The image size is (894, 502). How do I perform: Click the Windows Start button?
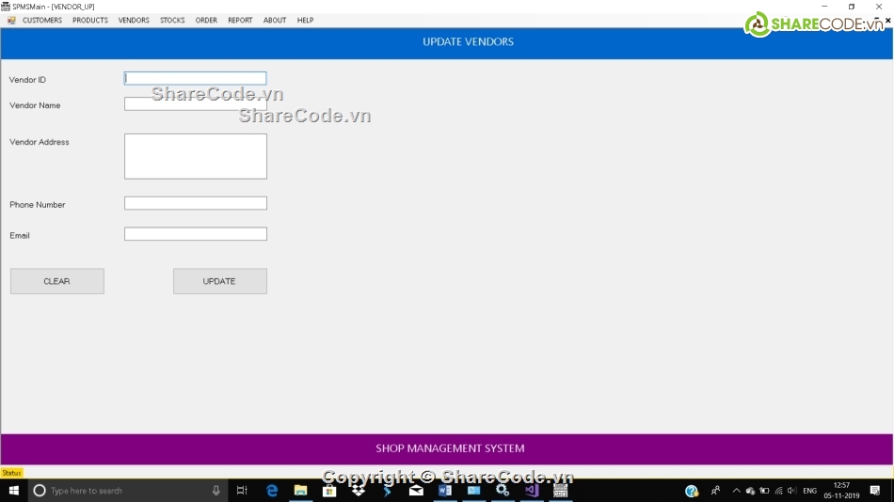(x=14, y=491)
